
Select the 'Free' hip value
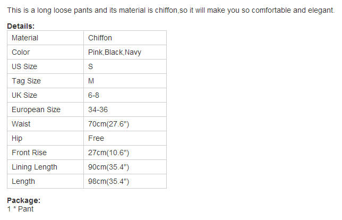(96, 138)
